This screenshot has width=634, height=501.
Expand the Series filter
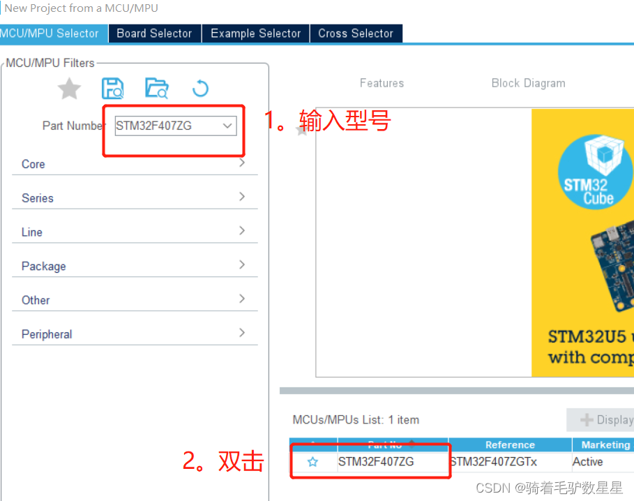click(x=135, y=197)
